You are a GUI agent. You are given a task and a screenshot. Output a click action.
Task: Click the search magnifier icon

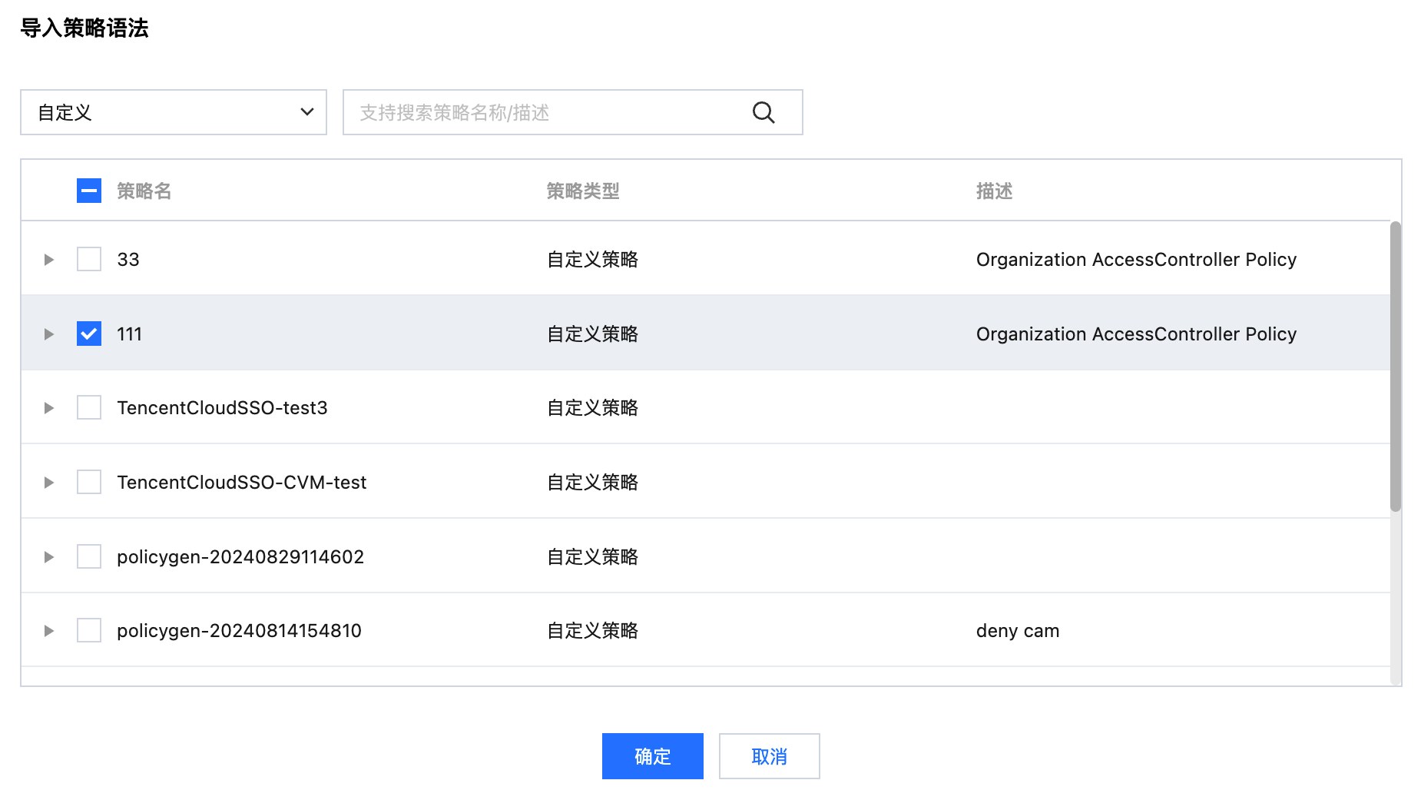click(763, 112)
